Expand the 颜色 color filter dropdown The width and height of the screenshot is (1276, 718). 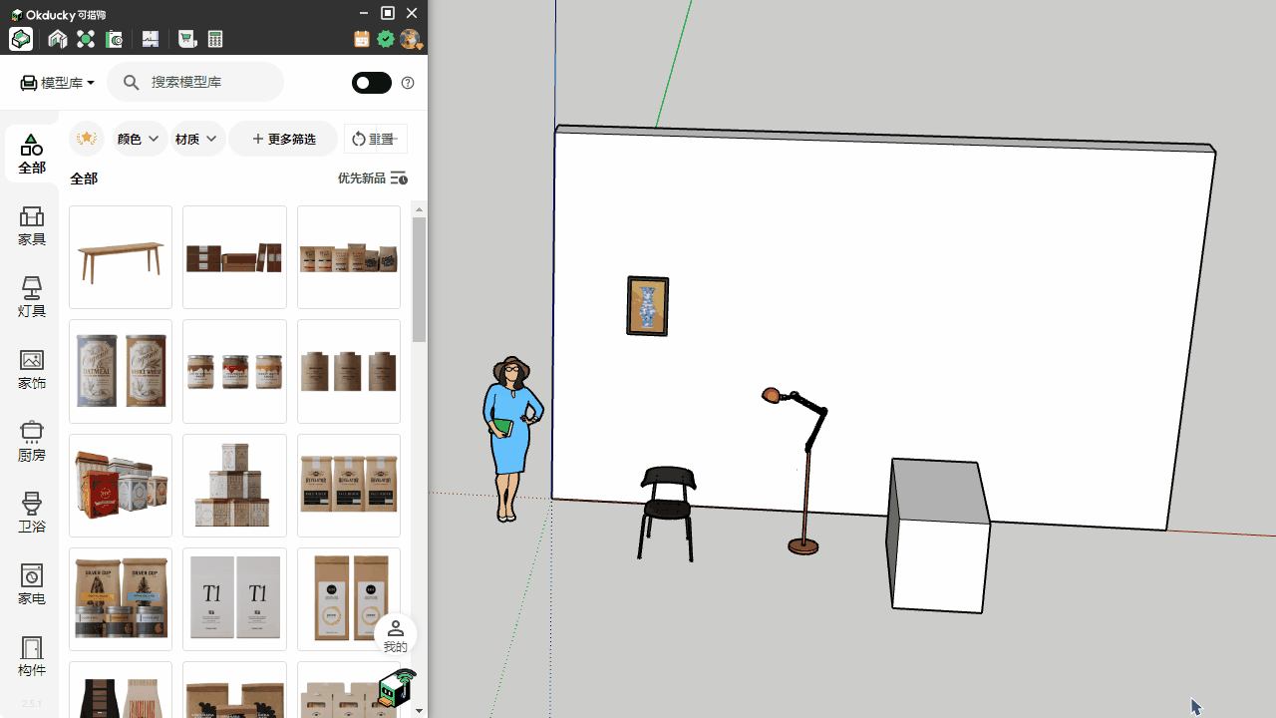coord(139,139)
